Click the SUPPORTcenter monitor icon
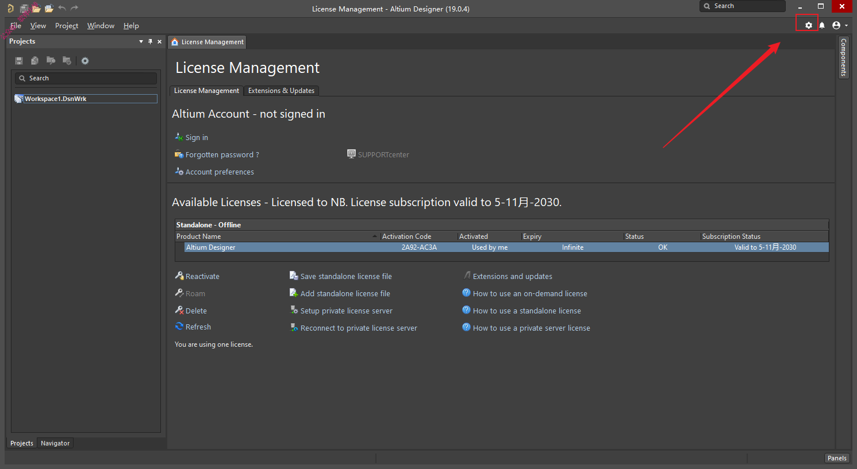 pos(351,154)
